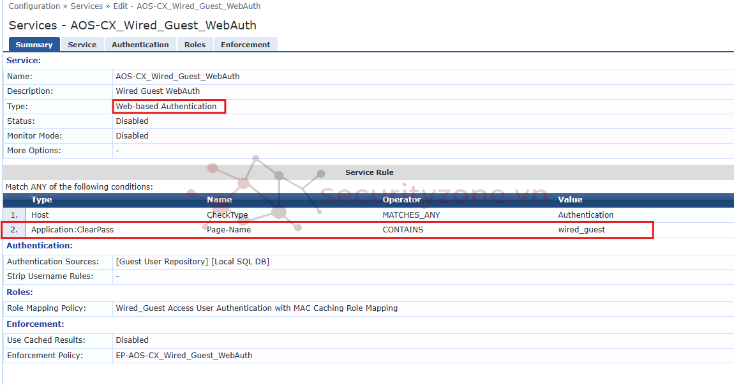734x385 pixels.
Task: Click the Operator column header
Action: pyautogui.click(x=401, y=200)
